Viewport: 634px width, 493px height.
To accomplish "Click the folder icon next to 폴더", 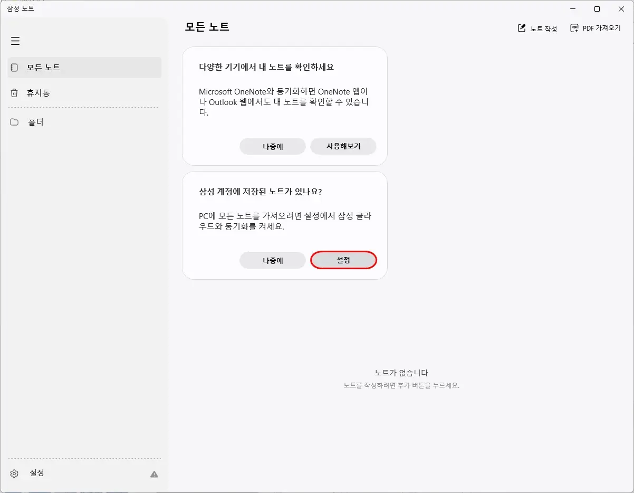I will (14, 122).
